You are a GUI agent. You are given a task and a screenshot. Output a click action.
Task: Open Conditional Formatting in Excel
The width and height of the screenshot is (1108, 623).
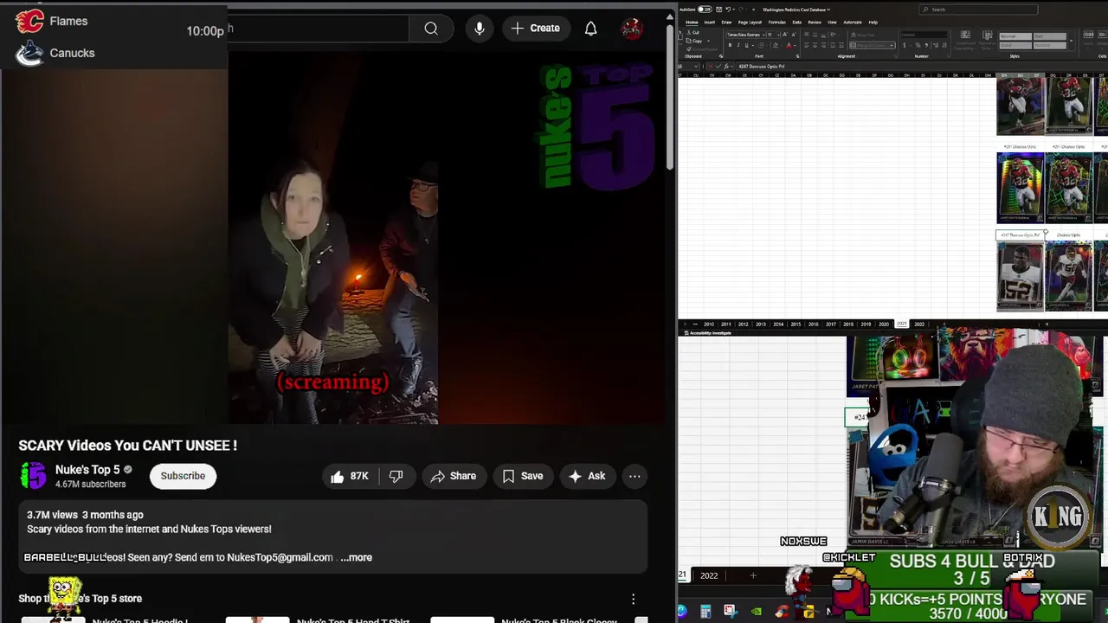pos(965,41)
